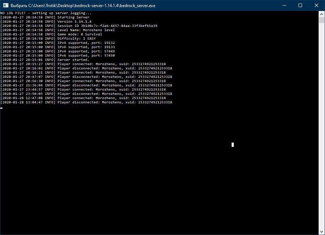Click the 2020-01-28 13:04:47 Player disconnected line
The width and height of the screenshot is (325, 235).
point(86,102)
